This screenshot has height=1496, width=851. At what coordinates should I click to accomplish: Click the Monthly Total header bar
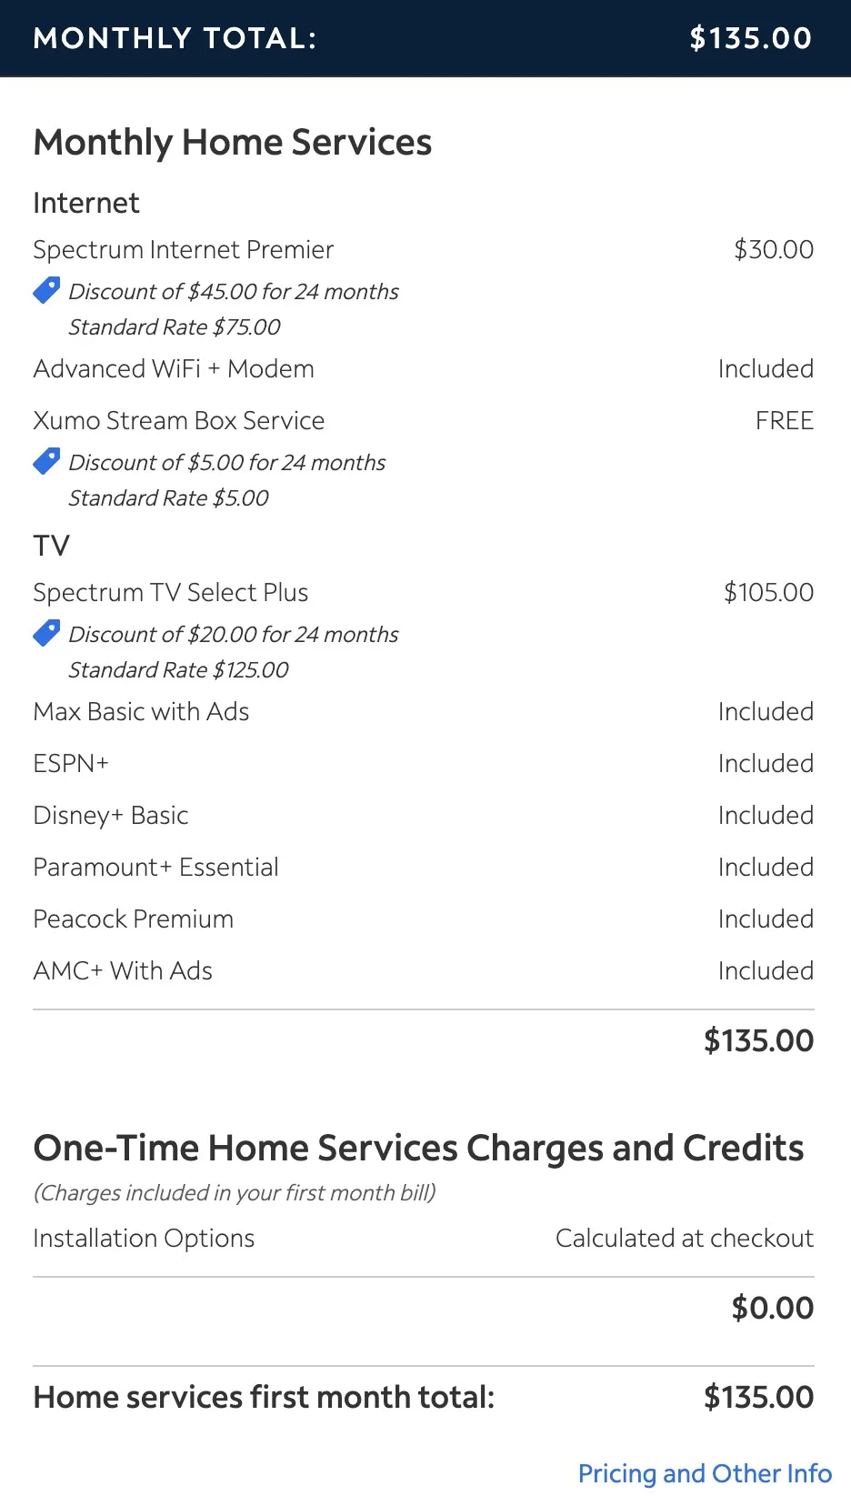point(424,38)
